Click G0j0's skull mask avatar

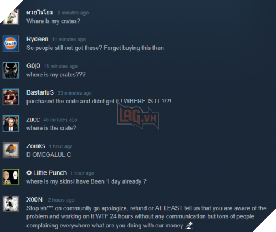coord(11,70)
